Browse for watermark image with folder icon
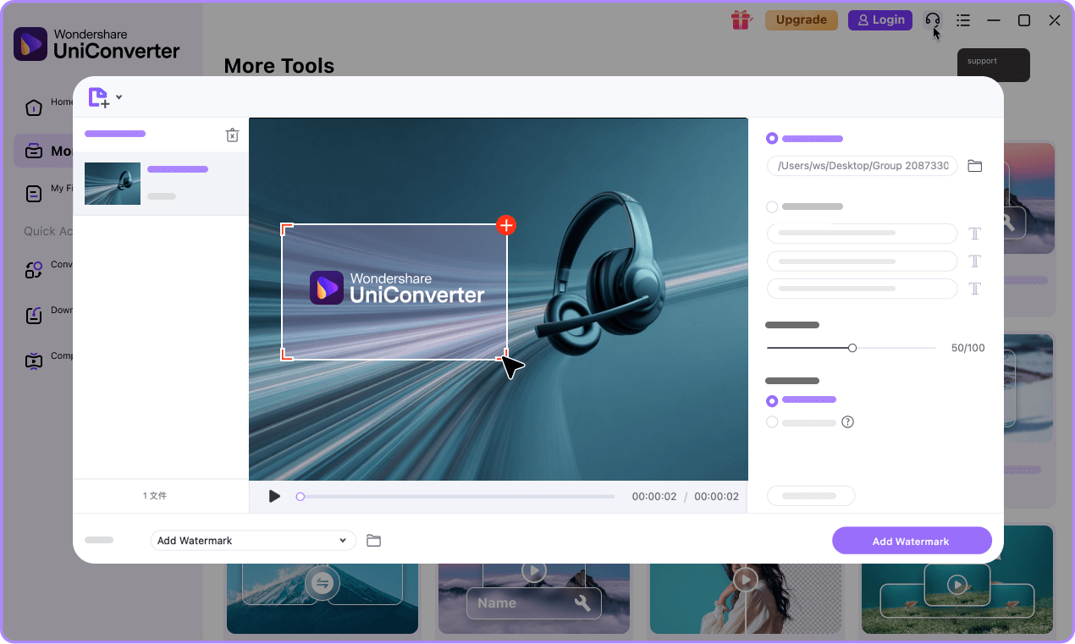Screen dimensions: 1075x644 [x=974, y=166]
